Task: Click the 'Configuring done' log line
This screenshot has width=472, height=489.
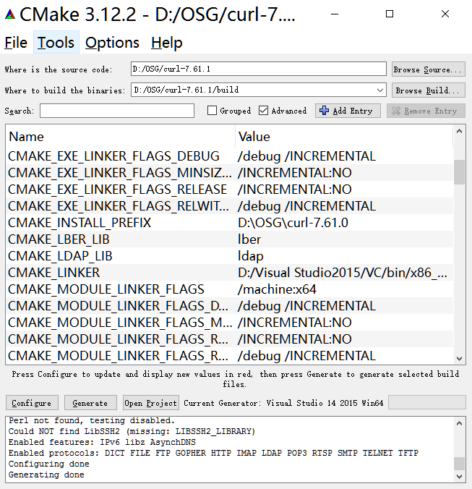Action: coord(49,464)
